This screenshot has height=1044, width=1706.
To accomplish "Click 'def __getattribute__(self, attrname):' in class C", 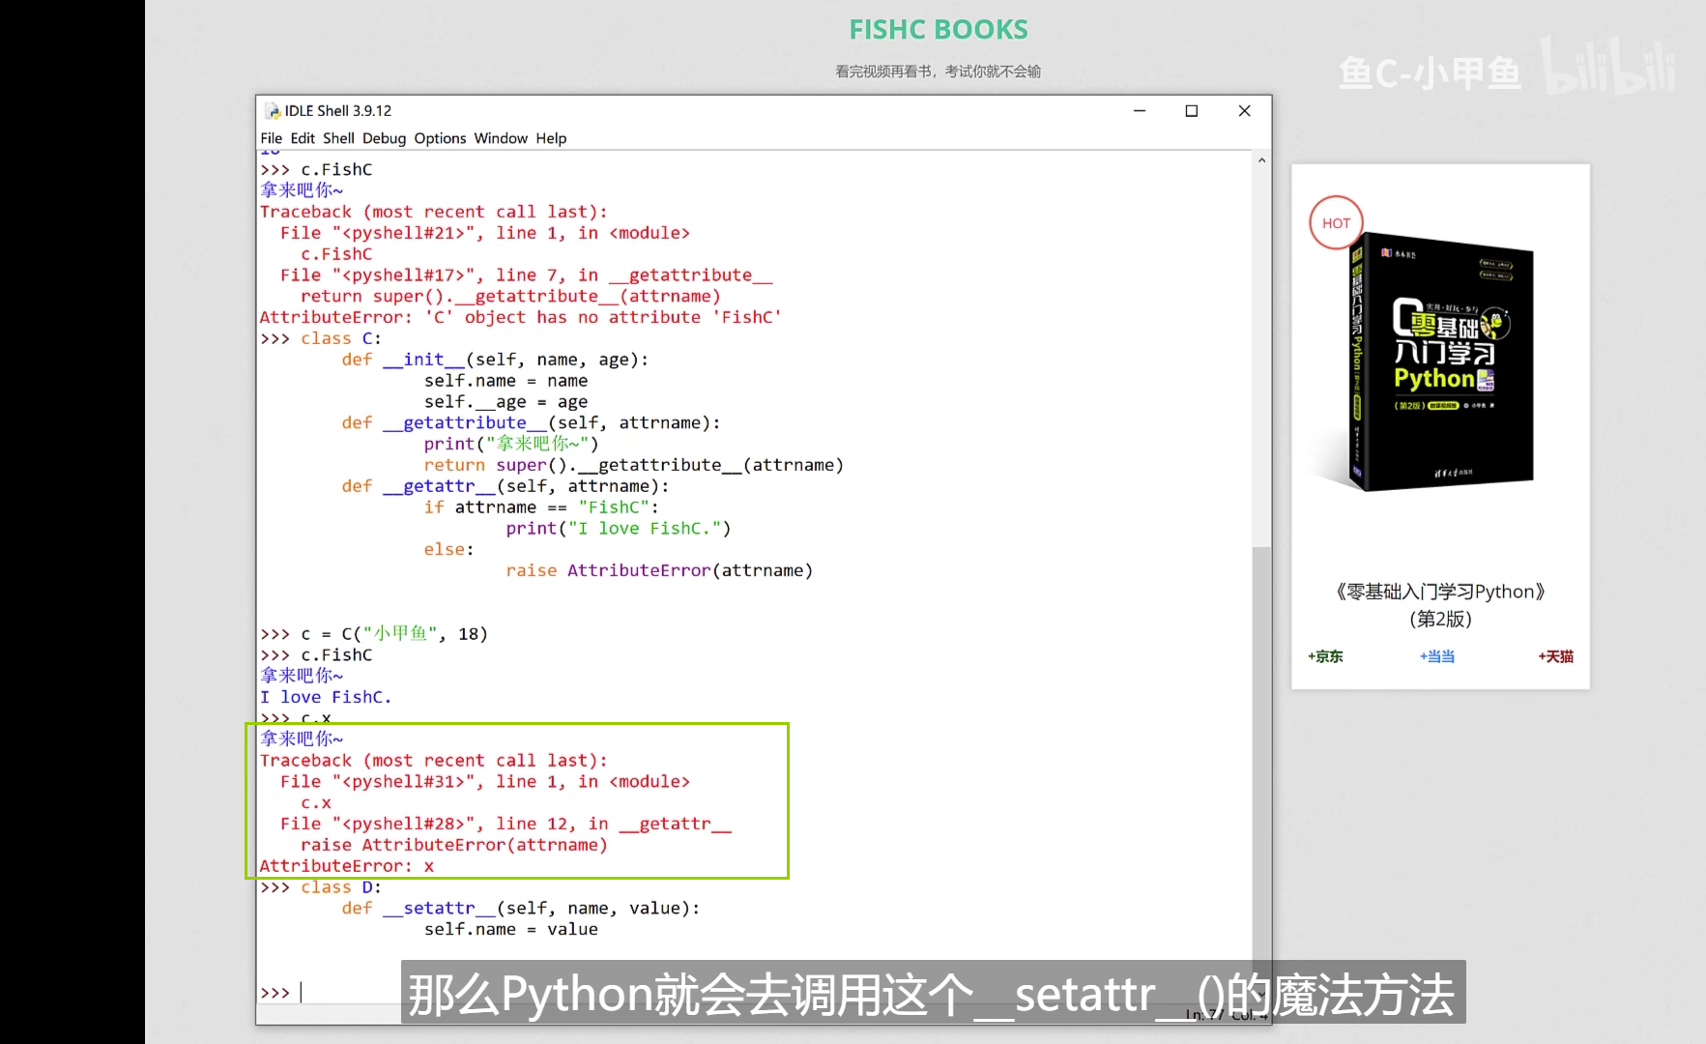I will [531, 422].
